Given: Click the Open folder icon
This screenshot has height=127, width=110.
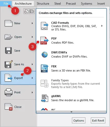Looking at the screenshot, I should (x=8, y=37).
